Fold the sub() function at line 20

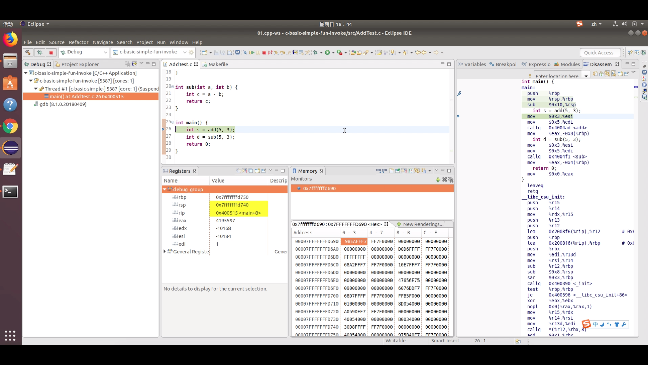[173, 87]
